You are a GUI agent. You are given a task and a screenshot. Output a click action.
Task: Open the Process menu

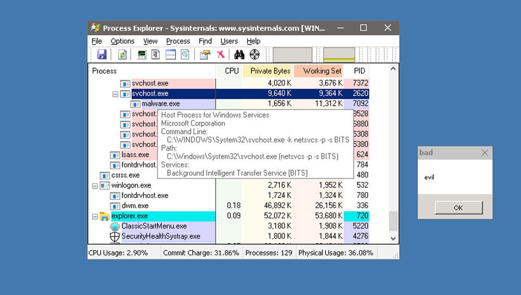pos(178,41)
